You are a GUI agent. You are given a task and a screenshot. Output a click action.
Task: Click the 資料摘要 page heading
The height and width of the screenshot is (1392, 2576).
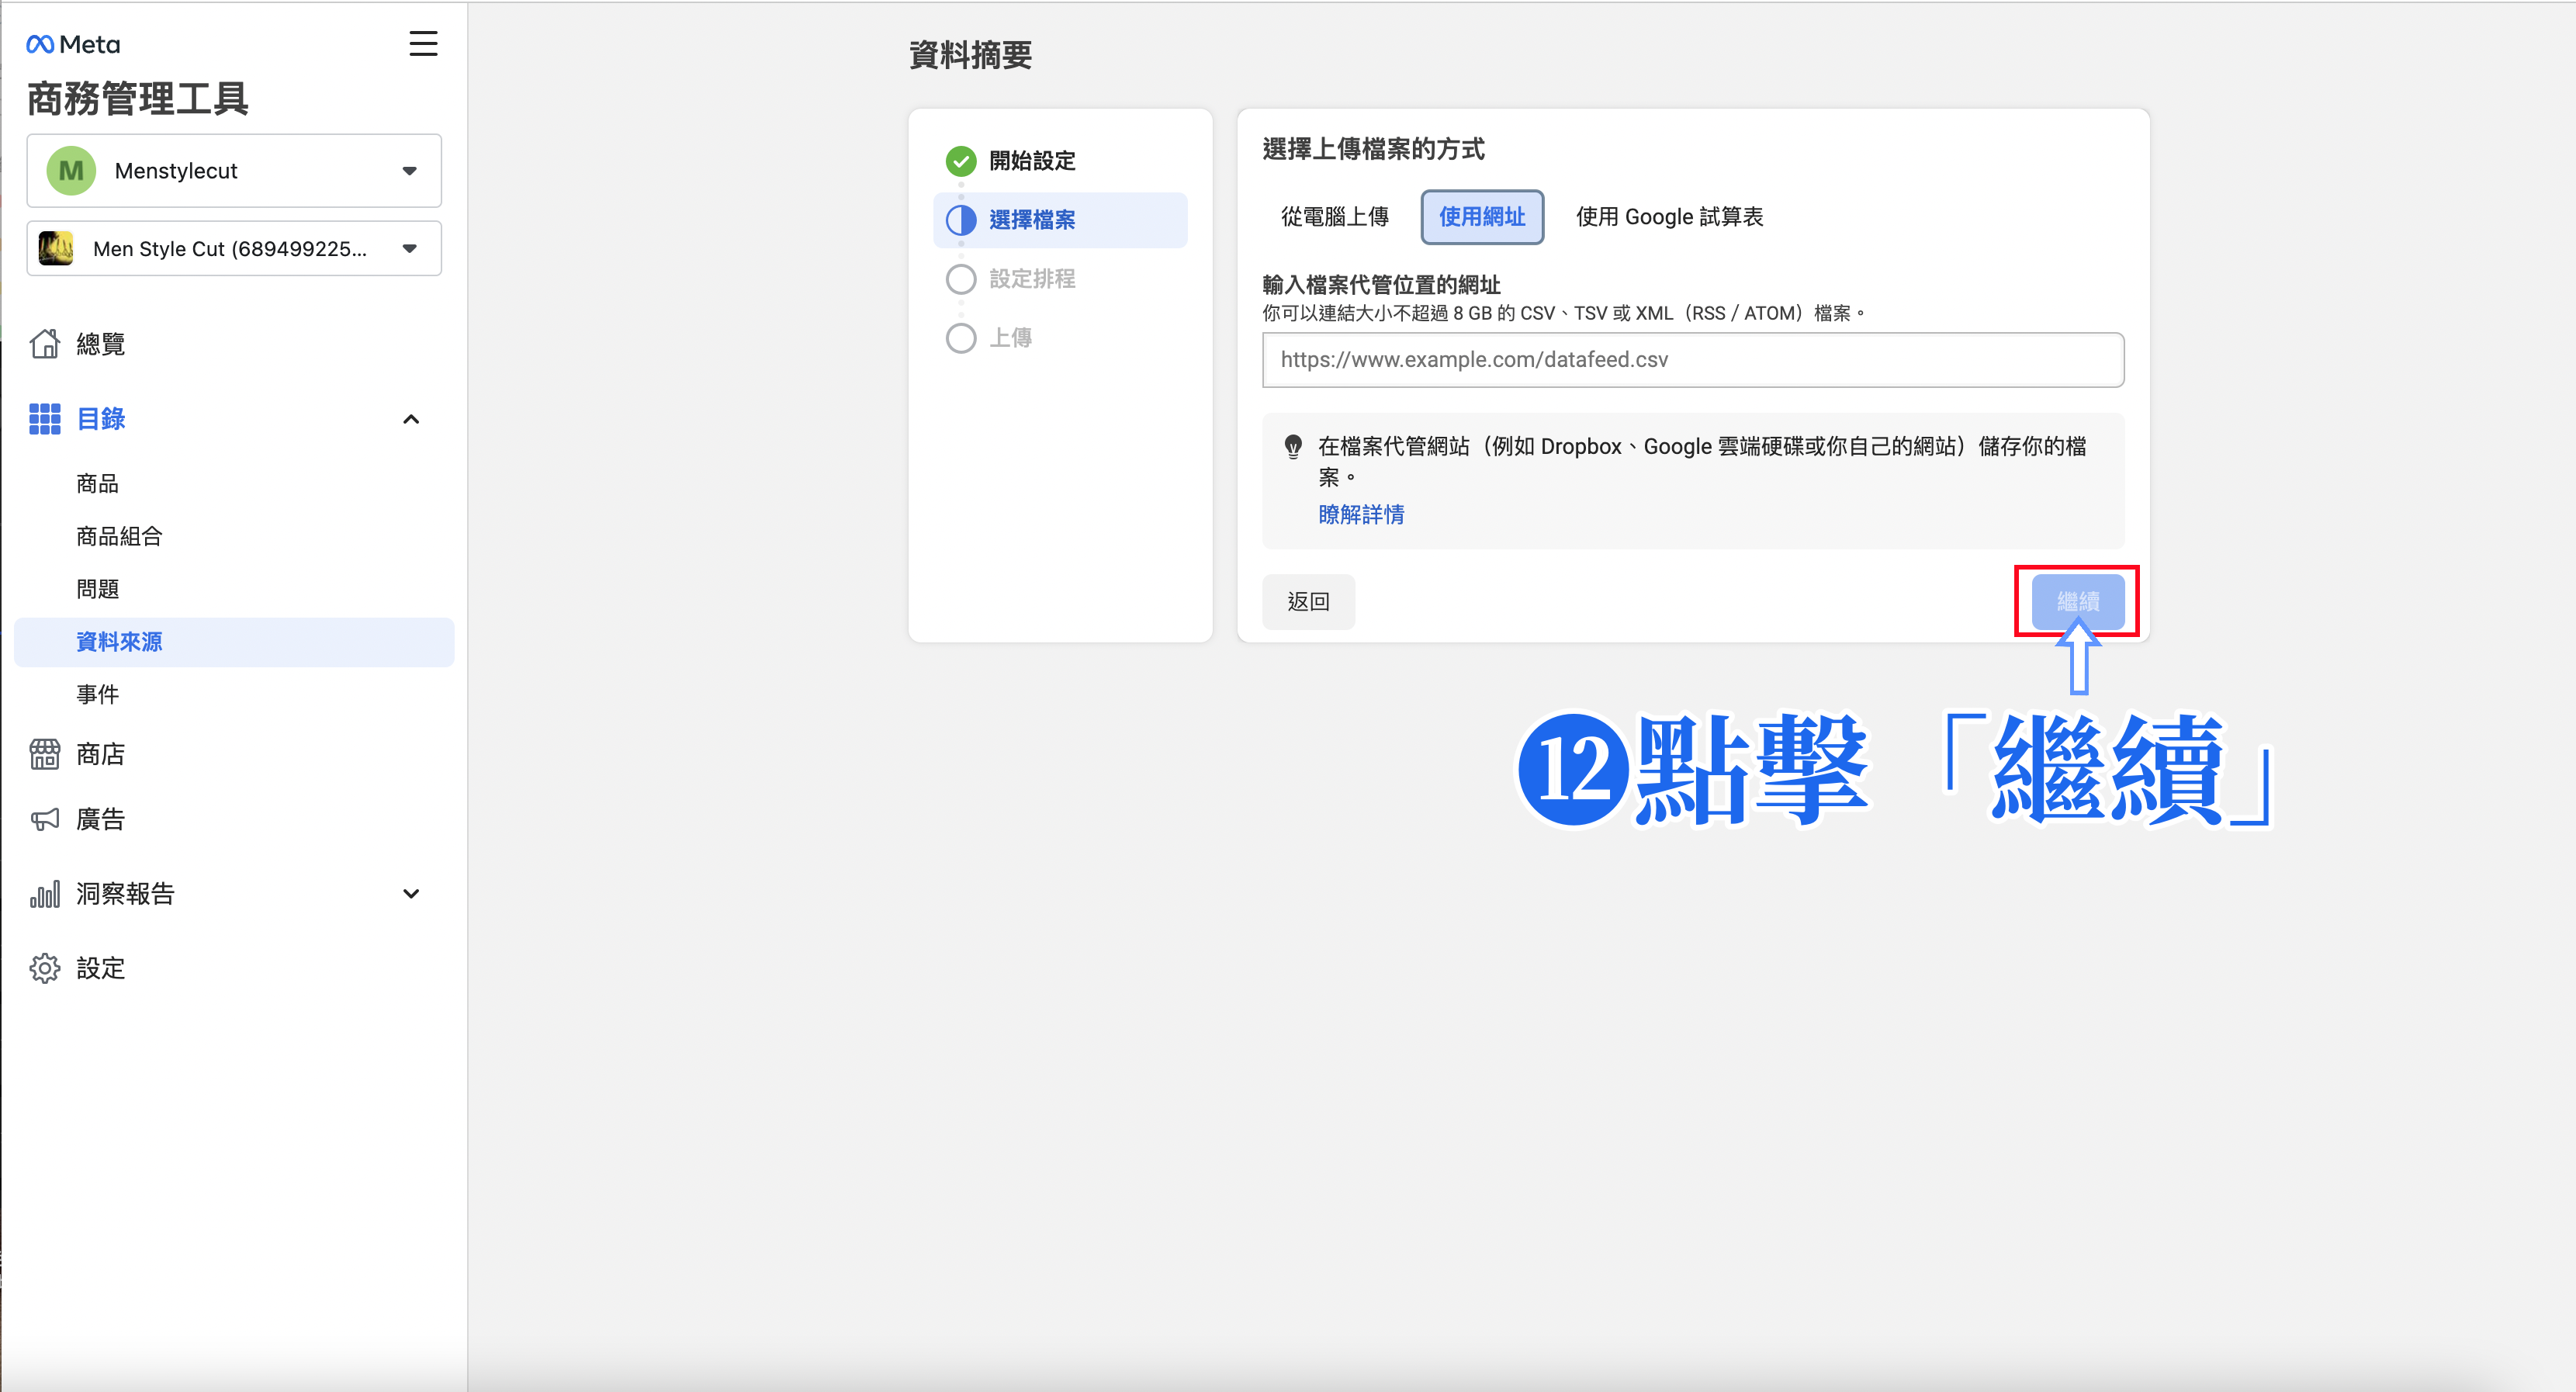pos(970,55)
